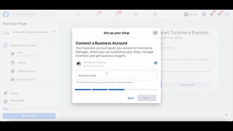Click the Next button in dialog

[147, 98]
